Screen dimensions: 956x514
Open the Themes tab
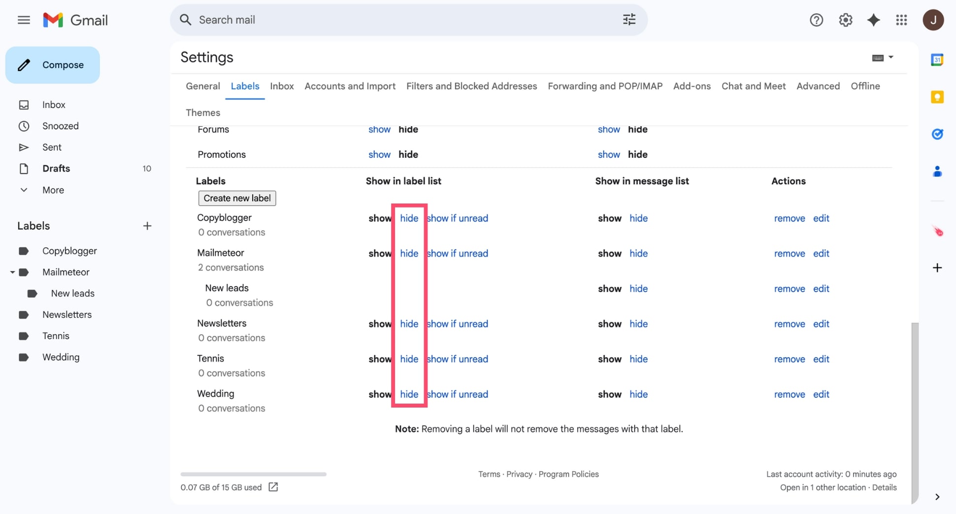(x=203, y=112)
